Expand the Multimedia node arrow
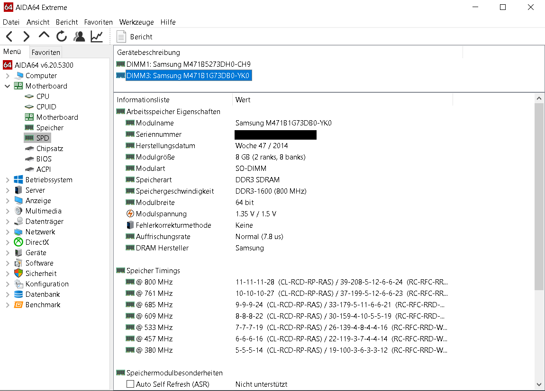The image size is (545, 391). pos(8,211)
